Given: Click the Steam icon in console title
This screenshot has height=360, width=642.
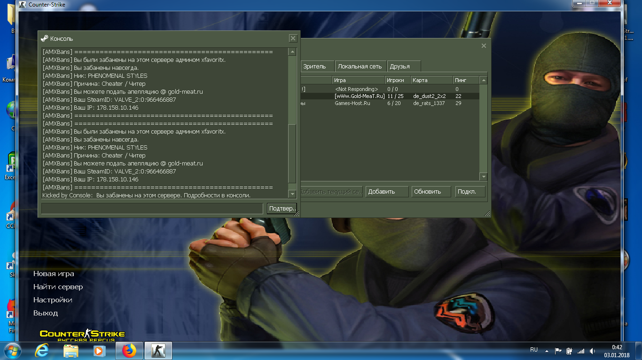Looking at the screenshot, I should (45, 38).
